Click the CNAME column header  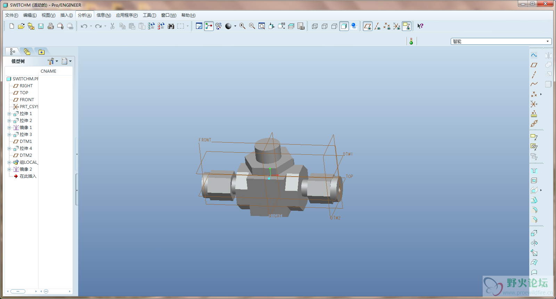click(56, 71)
